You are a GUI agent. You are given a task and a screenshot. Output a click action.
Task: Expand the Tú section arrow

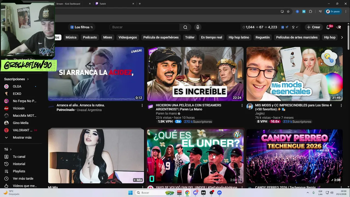pos(11,149)
